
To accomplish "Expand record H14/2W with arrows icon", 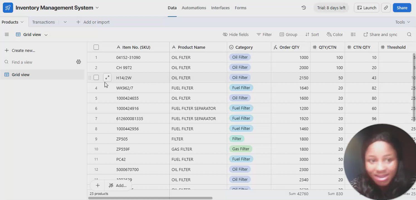I will 107,77.
